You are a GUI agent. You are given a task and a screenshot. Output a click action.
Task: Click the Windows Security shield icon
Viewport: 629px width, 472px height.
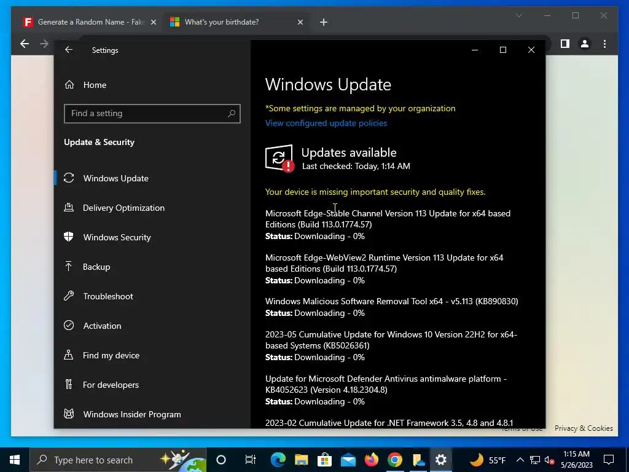point(69,237)
